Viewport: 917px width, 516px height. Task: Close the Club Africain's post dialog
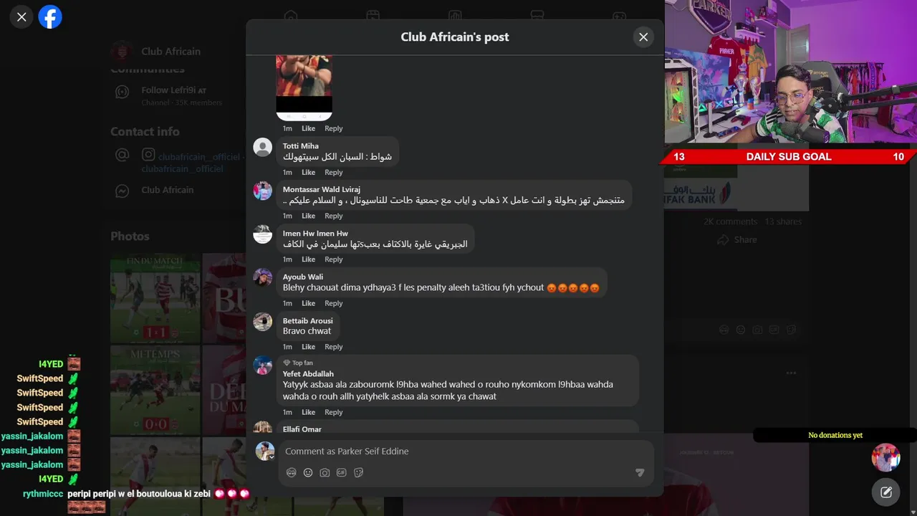643,37
